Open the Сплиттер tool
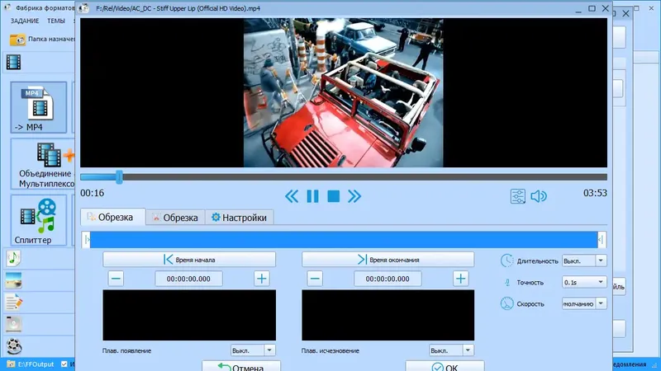This screenshot has width=661, height=371. tap(39, 220)
